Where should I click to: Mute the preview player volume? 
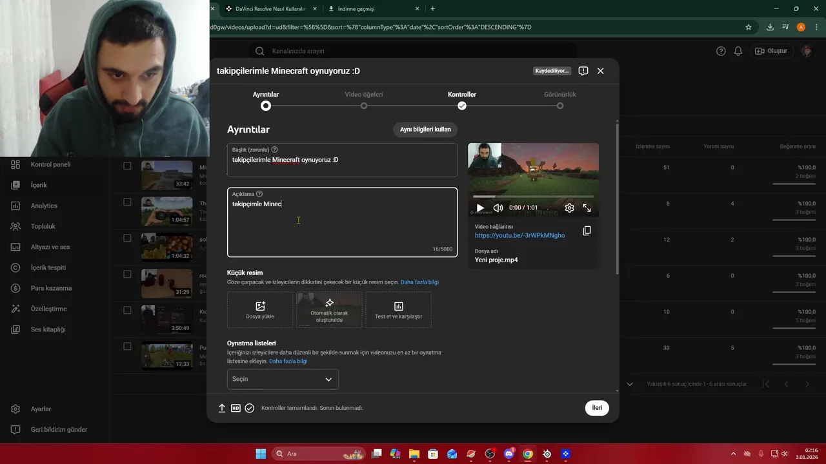tap(498, 208)
